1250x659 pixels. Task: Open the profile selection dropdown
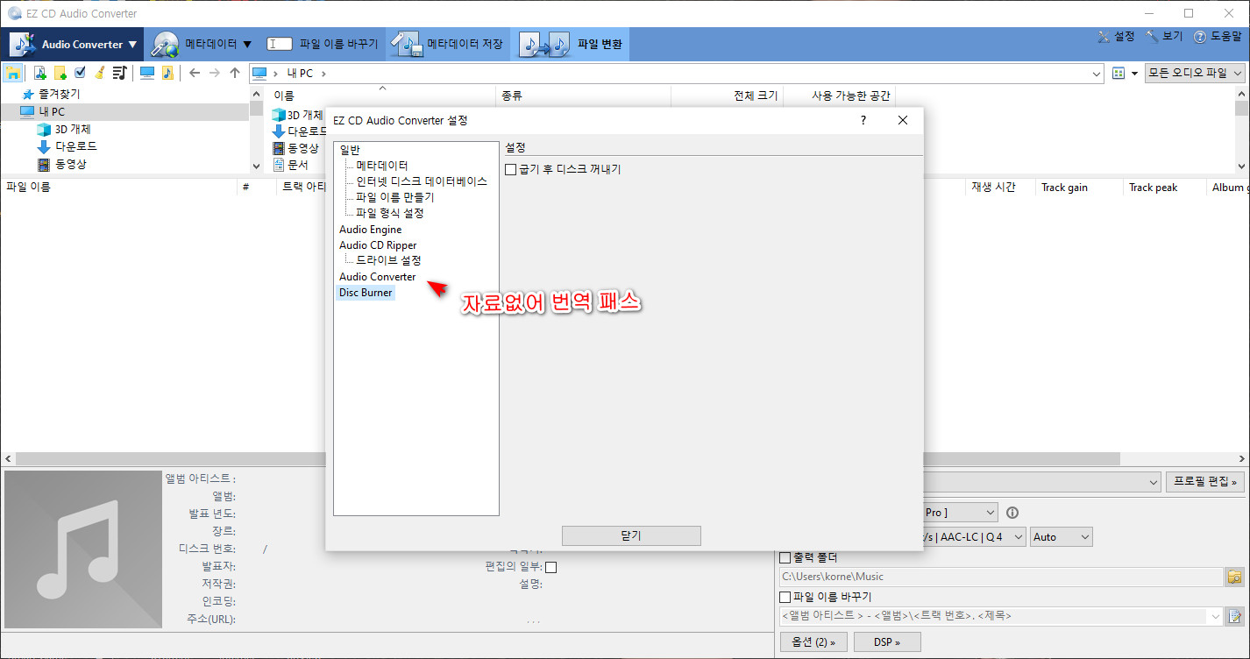coord(1154,482)
